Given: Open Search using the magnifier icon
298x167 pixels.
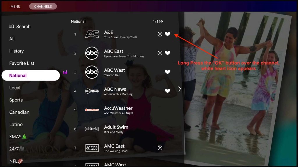Looking at the screenshot, I should 12,26.
